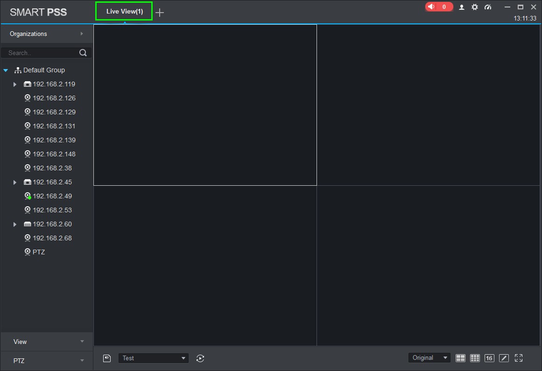The image size is (542, 371).
Task: Switch to the Live View(1) tab
Action: [x=124, y=11]
